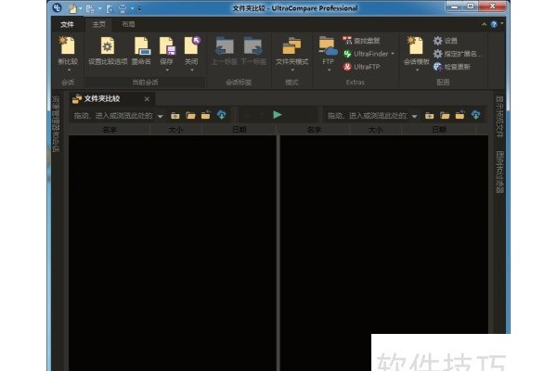Click the 新比较 (new compare) icon
This screenshot has width=557, height=371.
tap(68, 46)
